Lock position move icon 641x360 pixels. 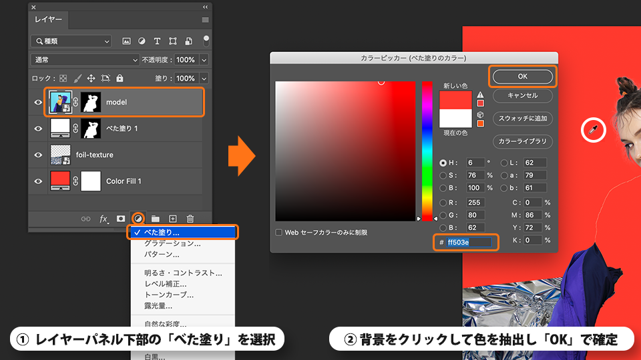click(x=91, y=79)
